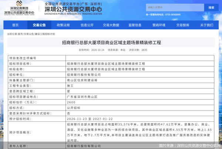Click the view count 2835
Viewport: 222px width, 149px height.
144,50
